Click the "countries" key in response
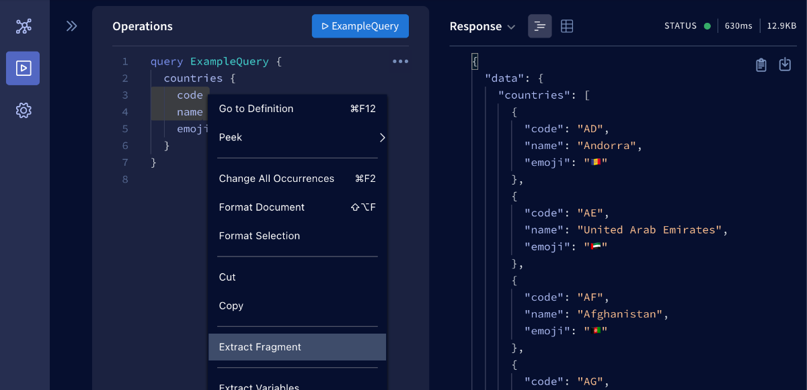 pos(535,95)
